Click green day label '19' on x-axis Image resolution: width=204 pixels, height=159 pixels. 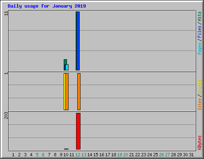(120, 155)
